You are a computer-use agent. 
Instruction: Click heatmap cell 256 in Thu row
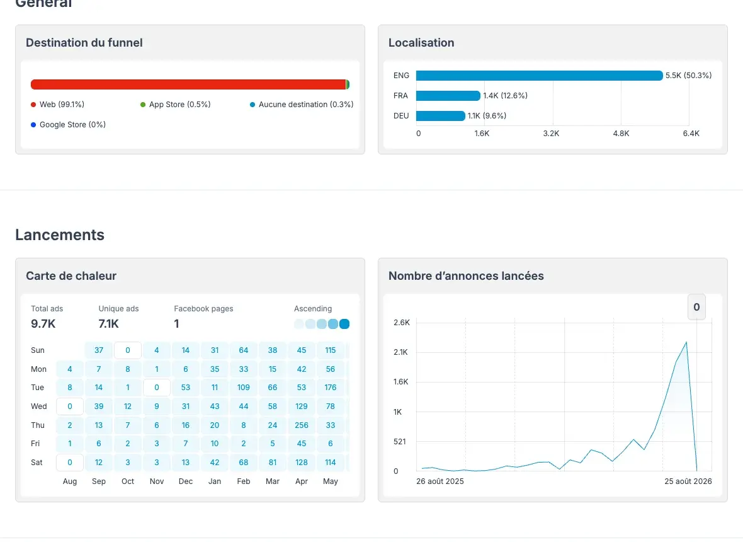(x=302, y=425)
